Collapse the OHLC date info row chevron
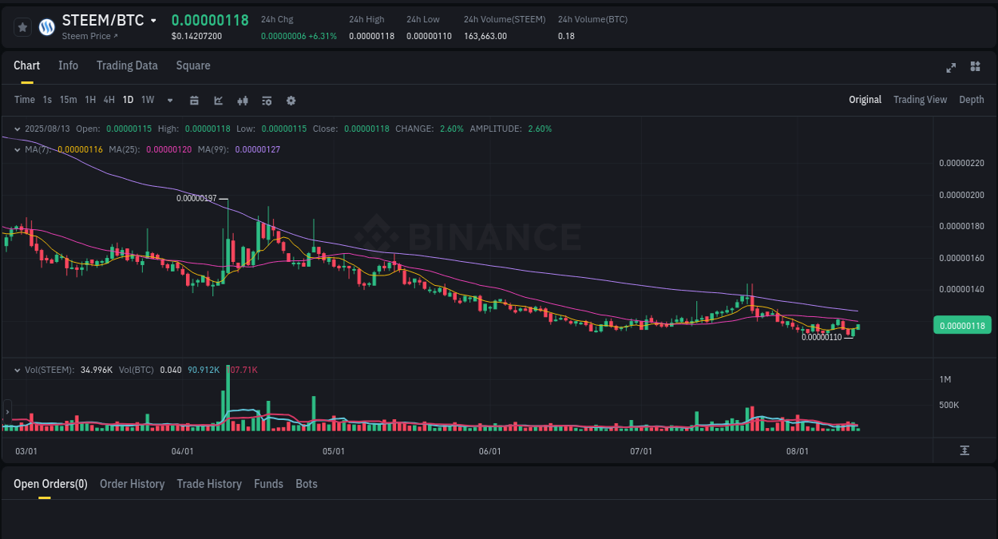 [x=18, y=129]
